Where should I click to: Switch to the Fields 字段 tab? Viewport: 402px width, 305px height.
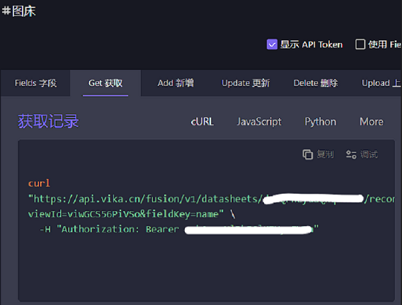36,83
